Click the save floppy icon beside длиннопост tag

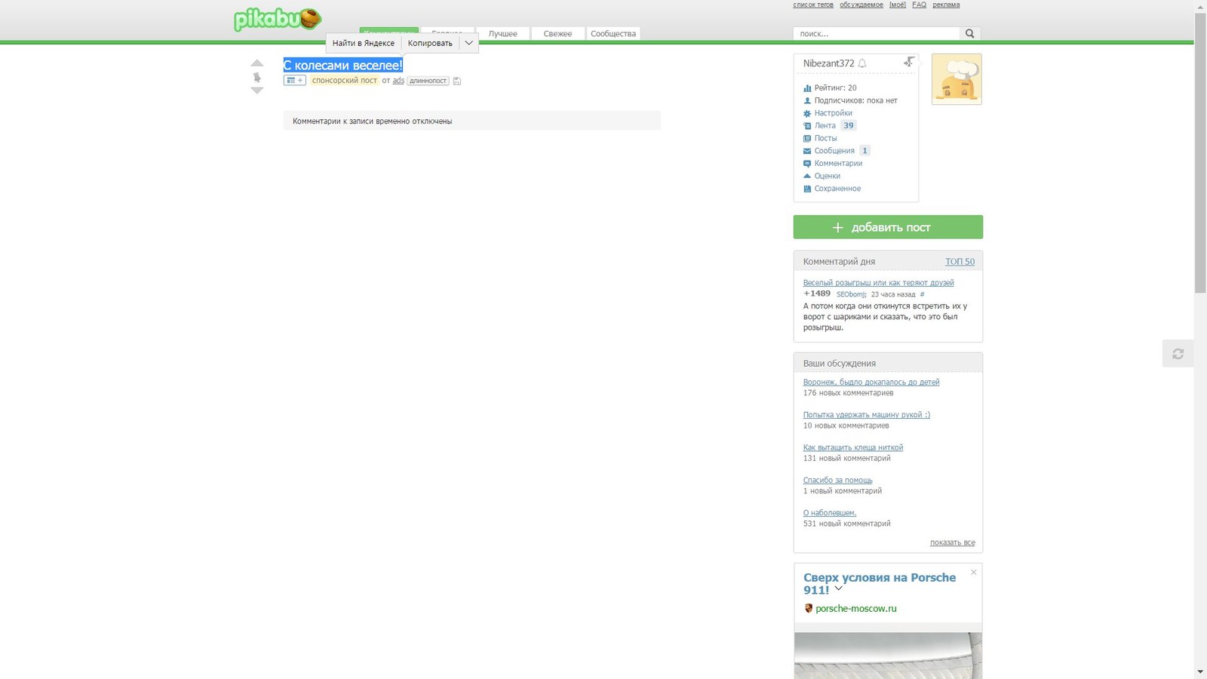tap(456, 81)
